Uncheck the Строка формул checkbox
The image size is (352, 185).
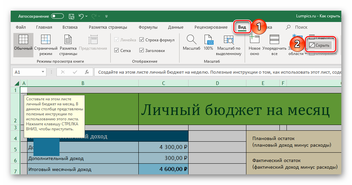click(x=142, y=40)
